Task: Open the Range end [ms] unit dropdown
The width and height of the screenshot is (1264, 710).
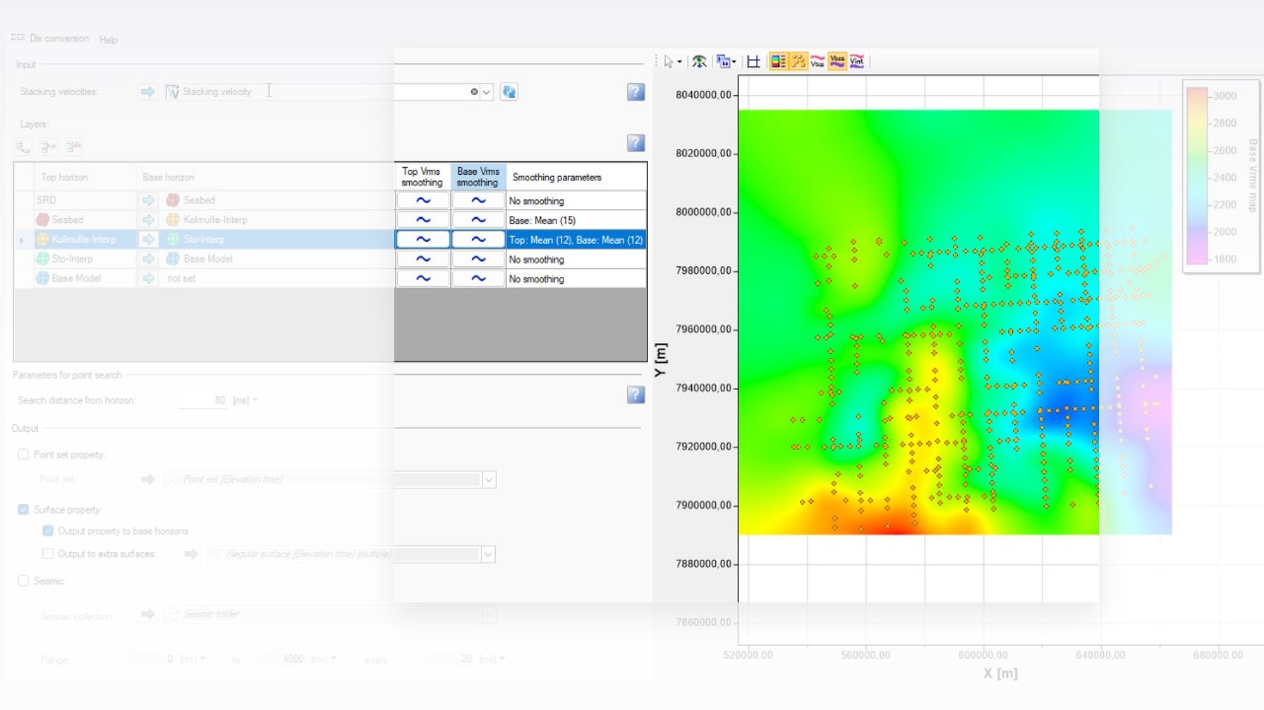Action: click(334, 659)
